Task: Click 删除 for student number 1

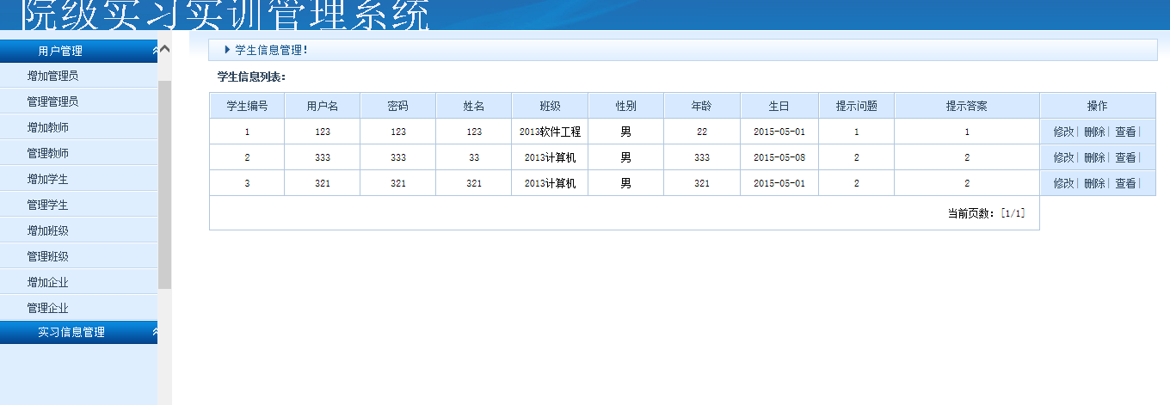Action: pos(1094,132)
